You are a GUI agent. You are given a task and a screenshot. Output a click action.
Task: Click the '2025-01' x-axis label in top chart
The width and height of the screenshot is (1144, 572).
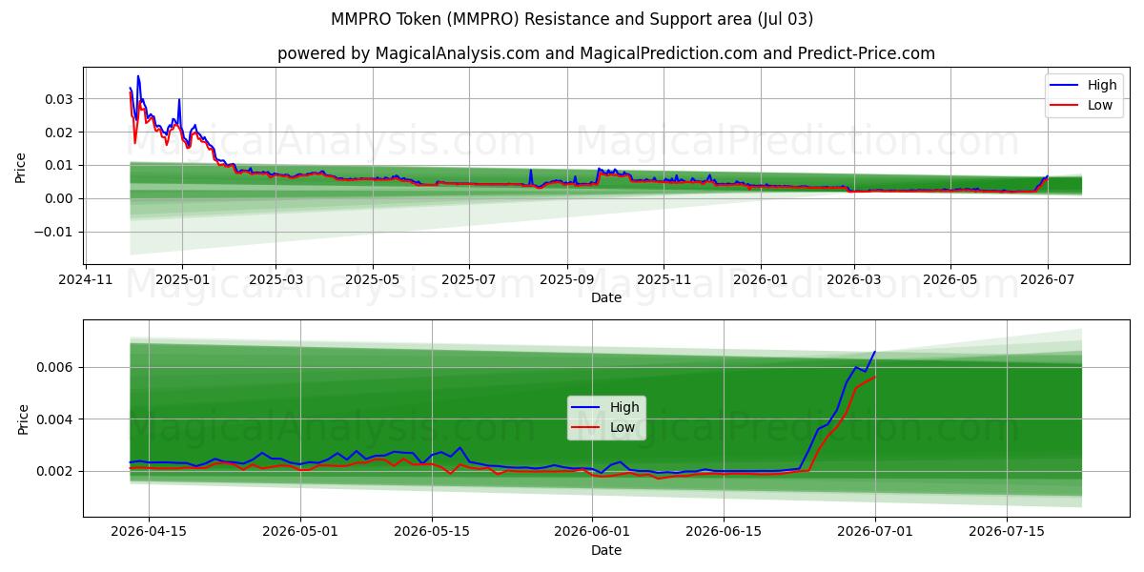181,279
